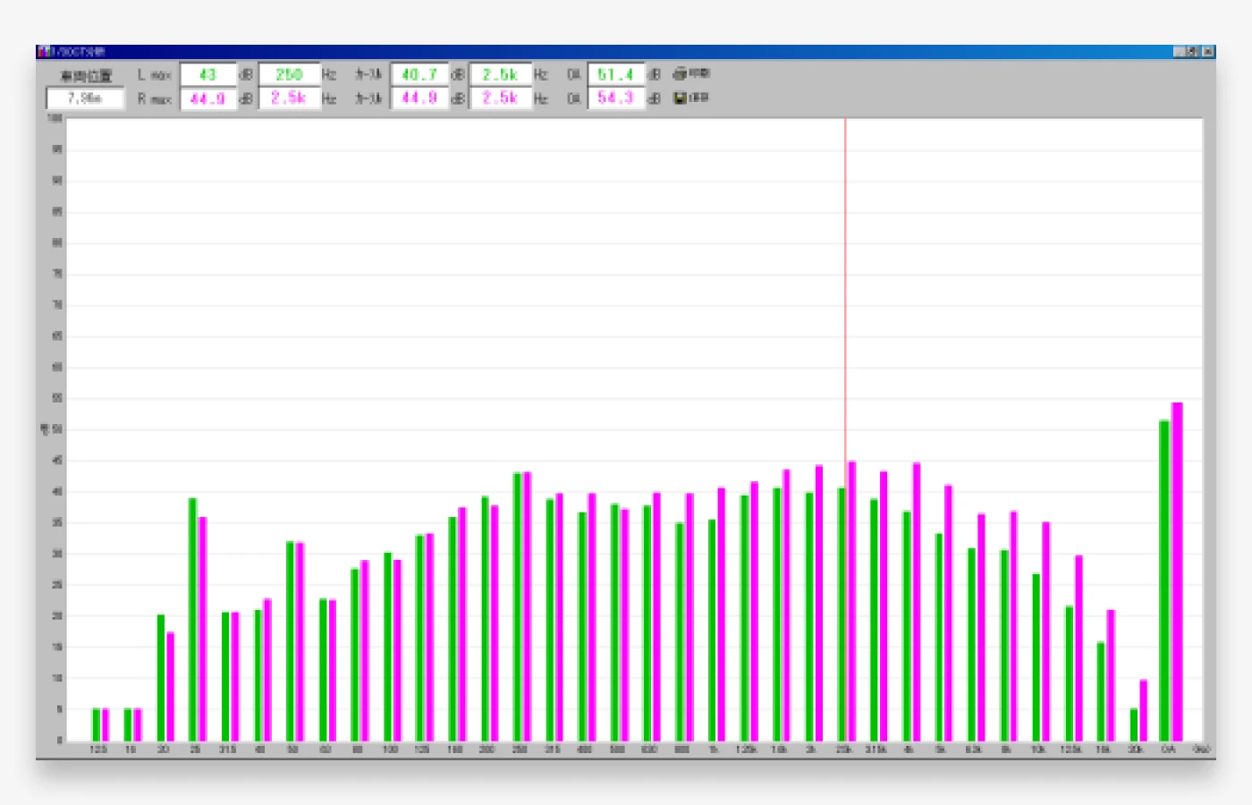Click the magenta dB value beside R max
Screen dimensions: 1252x805
tap(208, 98)
